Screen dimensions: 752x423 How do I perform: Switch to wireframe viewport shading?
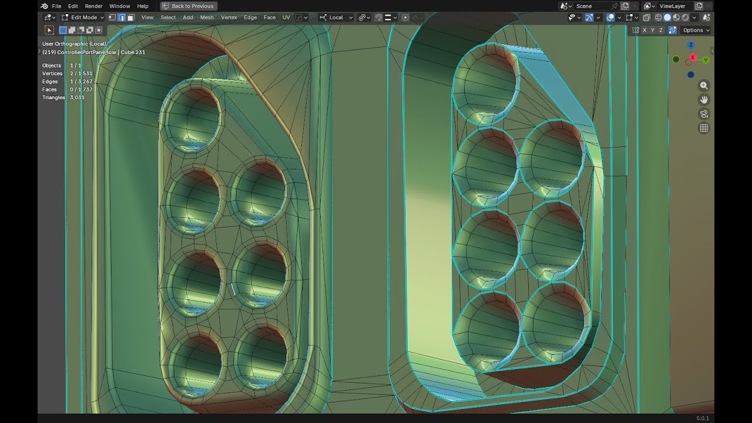[658, 18]
